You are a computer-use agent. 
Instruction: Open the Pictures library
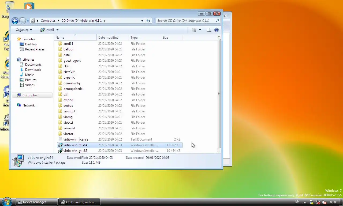(x=31, y=80)
